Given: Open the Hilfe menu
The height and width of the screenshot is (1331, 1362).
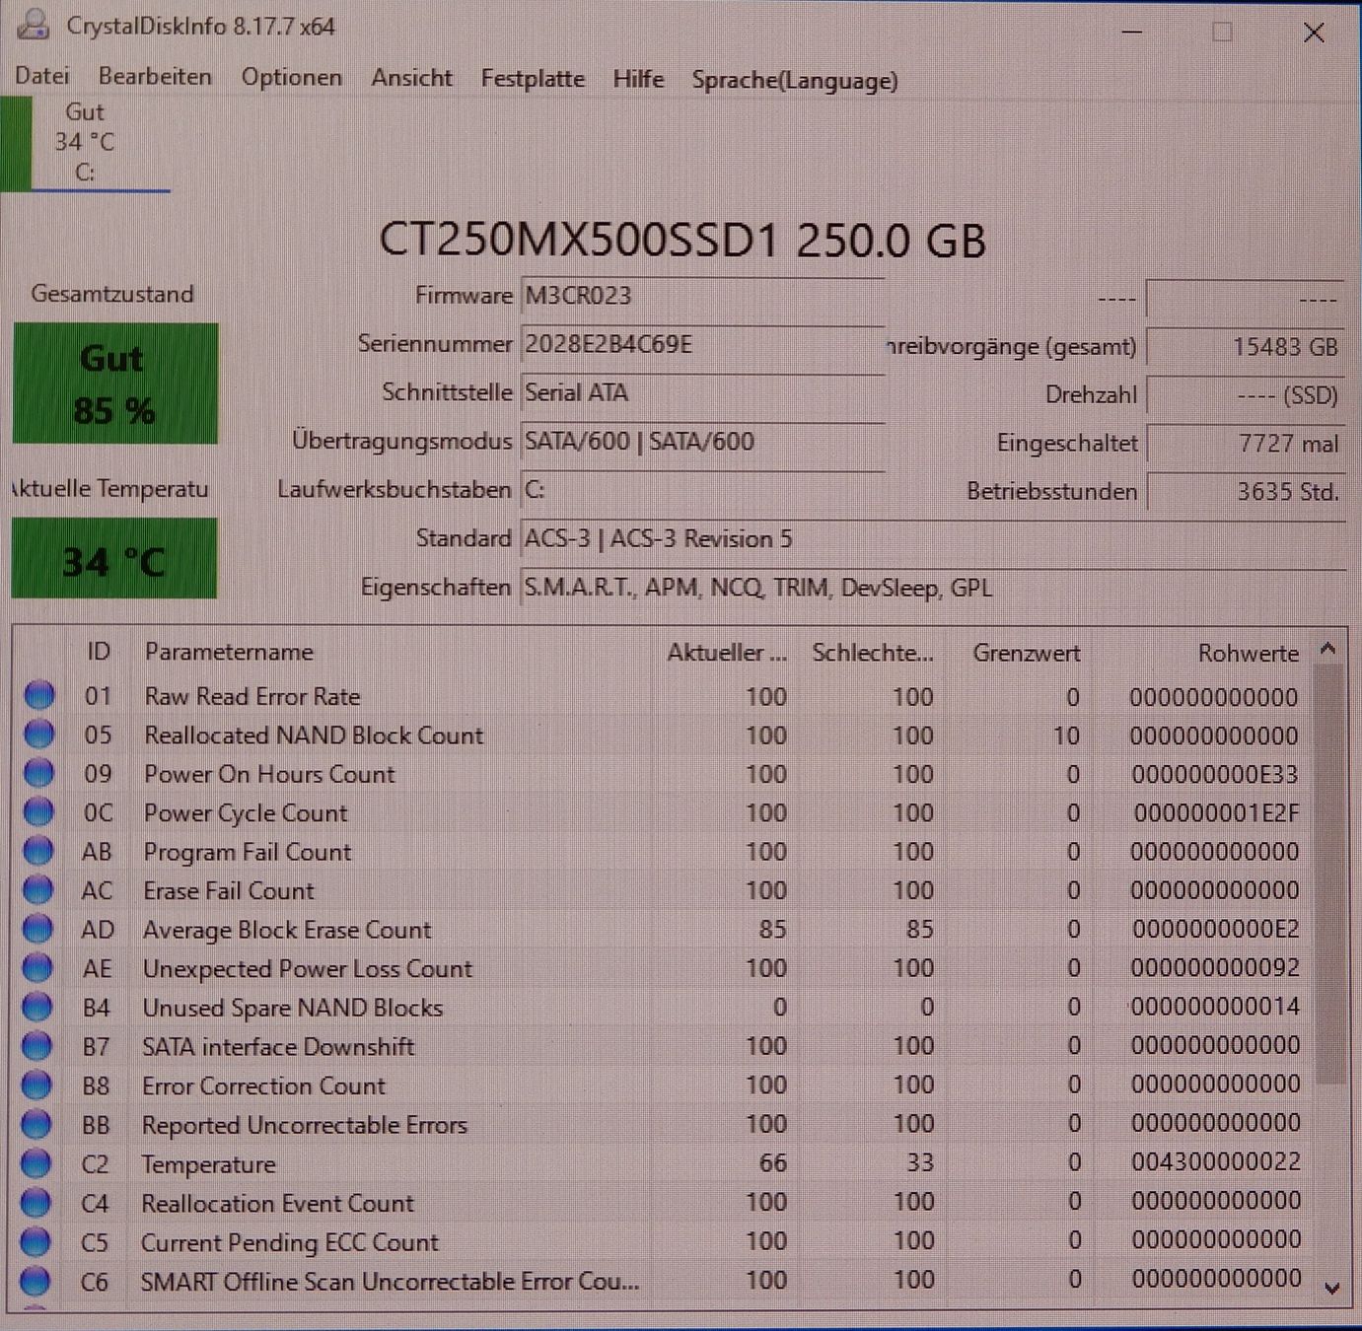Looking at the screenshot, I should (638, 79).
